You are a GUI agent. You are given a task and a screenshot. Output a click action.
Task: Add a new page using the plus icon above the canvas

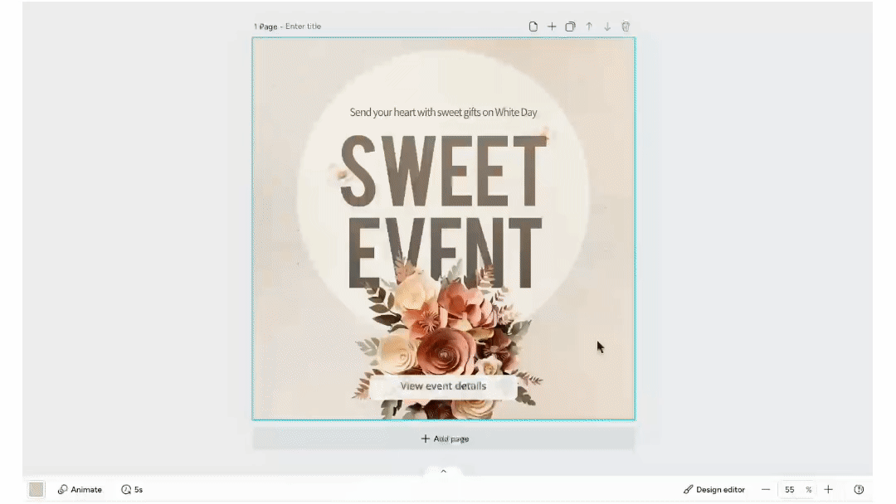[552, 27]
